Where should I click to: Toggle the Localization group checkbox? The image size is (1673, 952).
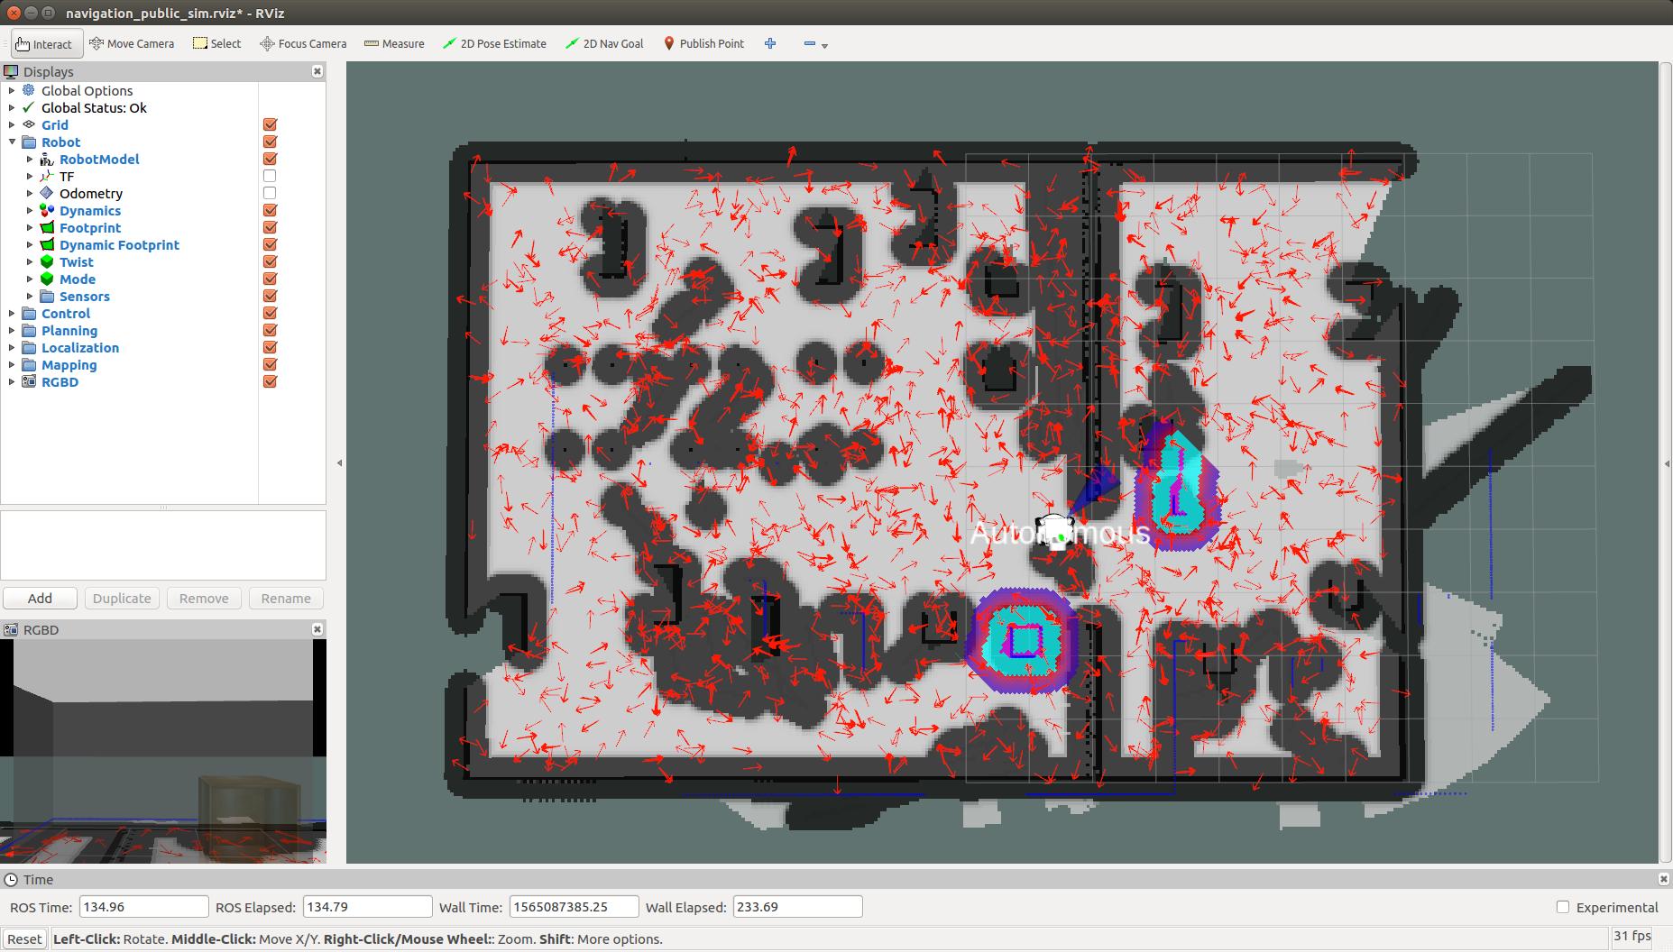click(x=270, y=347)
